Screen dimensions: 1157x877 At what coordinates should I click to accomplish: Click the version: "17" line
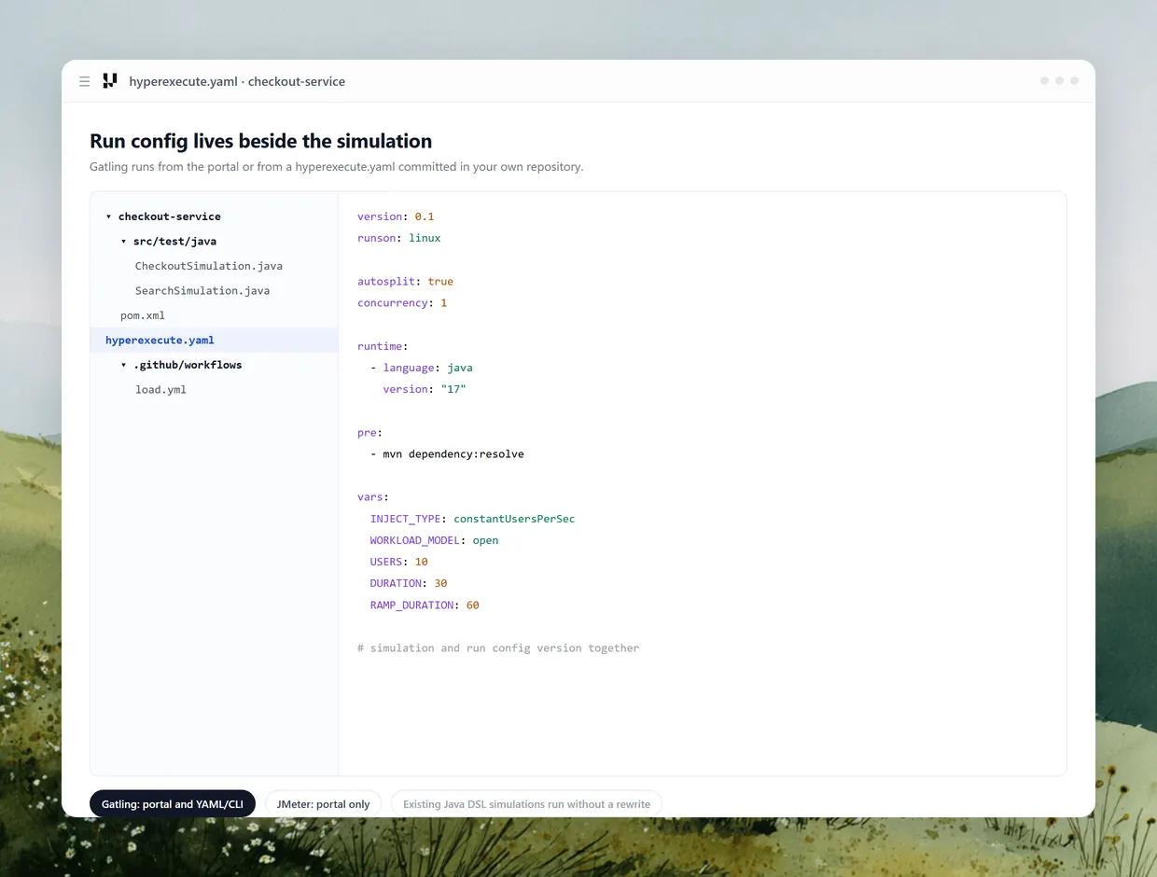tap(425, 389)
